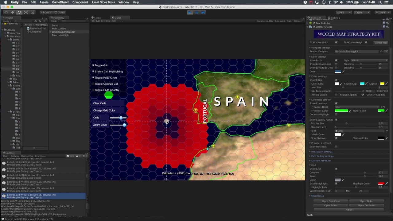
Task: Select WorldMapStrategyKit in the Hierarchy
Action: 64,32
